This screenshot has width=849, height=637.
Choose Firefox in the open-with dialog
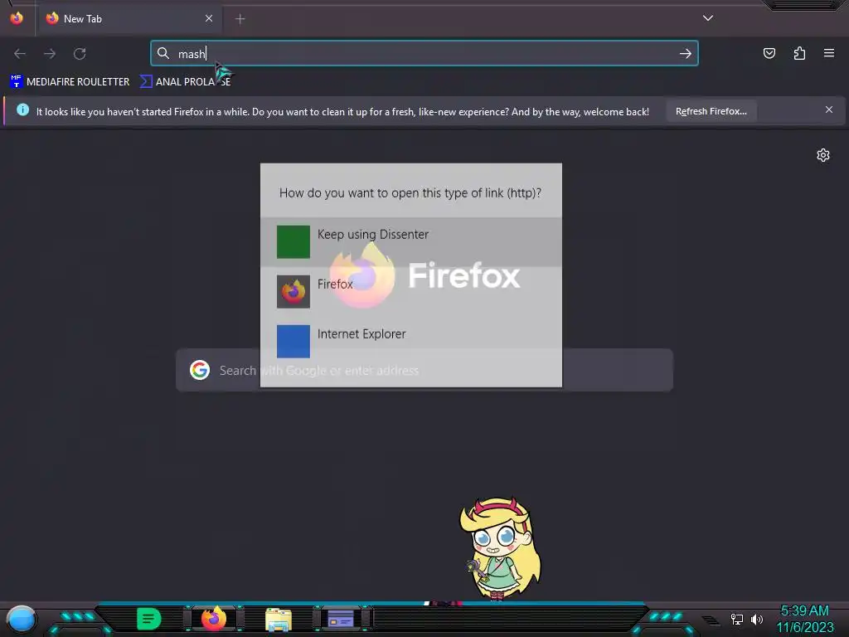pyautogui.click(x=411, y=291)
